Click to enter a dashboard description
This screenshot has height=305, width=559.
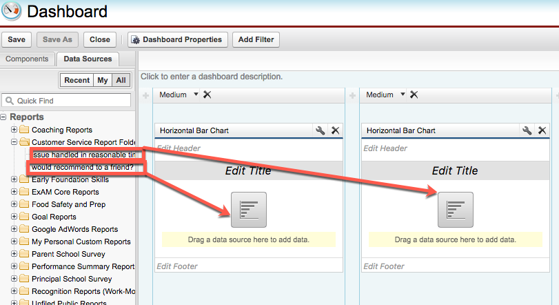pos(212,77)
